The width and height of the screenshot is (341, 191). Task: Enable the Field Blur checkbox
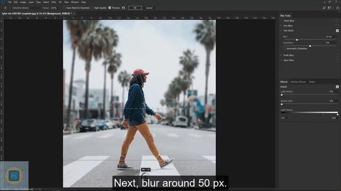[337, 21]
